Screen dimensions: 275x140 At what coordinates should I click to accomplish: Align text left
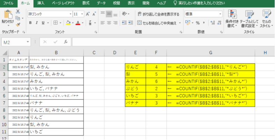coord(103,23)
